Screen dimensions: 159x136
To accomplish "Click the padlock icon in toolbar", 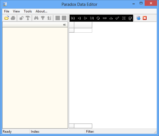I will click(22, 18).
